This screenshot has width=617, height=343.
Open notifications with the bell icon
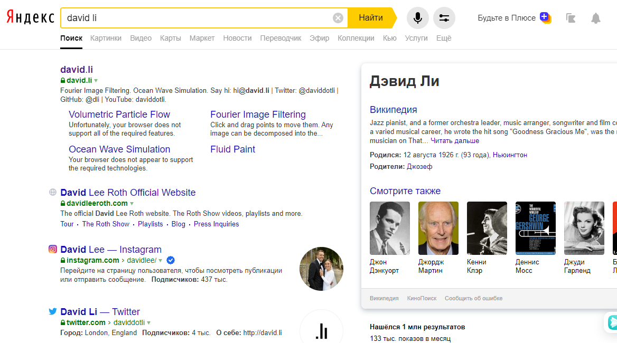596,18
